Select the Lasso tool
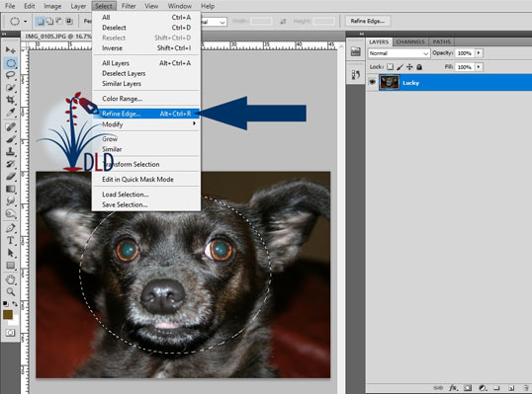 coord(11,75)
